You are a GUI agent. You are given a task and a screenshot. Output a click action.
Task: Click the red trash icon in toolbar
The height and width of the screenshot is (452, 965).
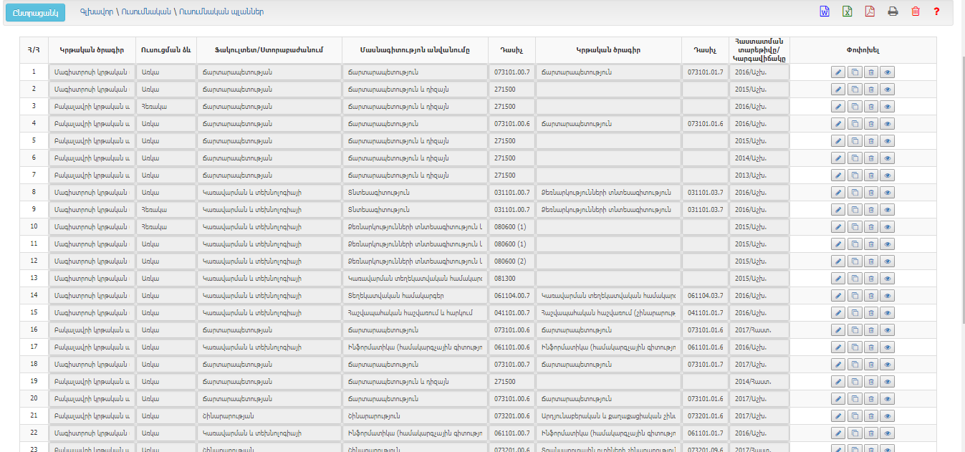(x=915, y=11)
